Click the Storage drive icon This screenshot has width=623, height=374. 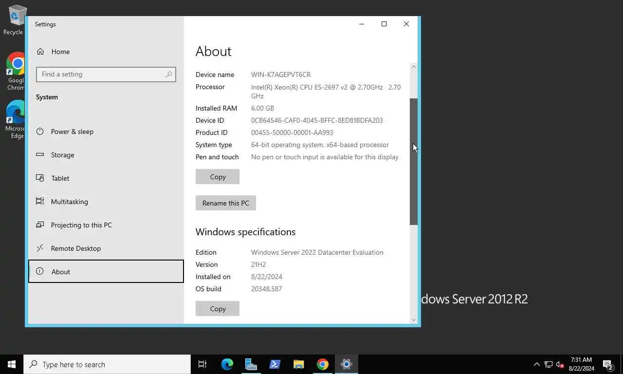(x=40, y=155)
